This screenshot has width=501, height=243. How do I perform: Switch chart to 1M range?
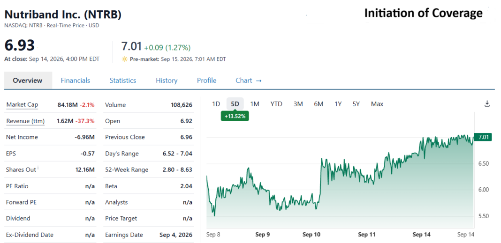255,104
